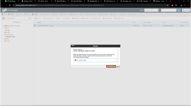The width and height of the screenshot is (191, 108).
Task: Select public_html folder in tree
Action: coord(11,37)
